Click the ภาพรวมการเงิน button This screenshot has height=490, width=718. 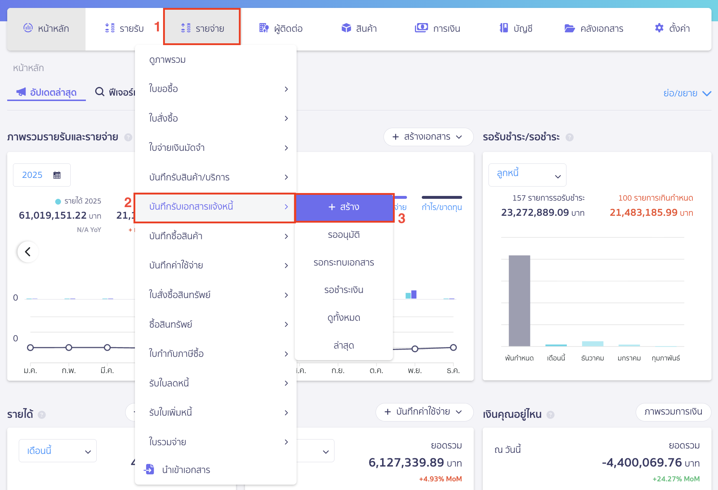coord(673,412)
